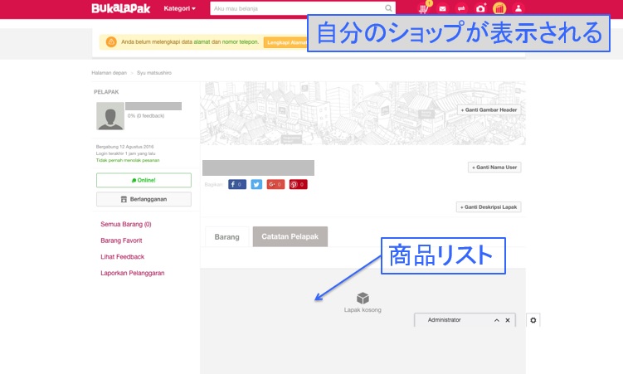Switch to the Catatan Pelapak tab
Viewport: 623px width, 374px height.
290,236
